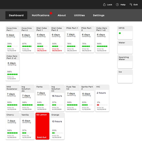Image resolution: width=142 pixels, height=148 pixels.
Task: Click the Fuze Tea C2 card
Action: click(x=72, y=98)
